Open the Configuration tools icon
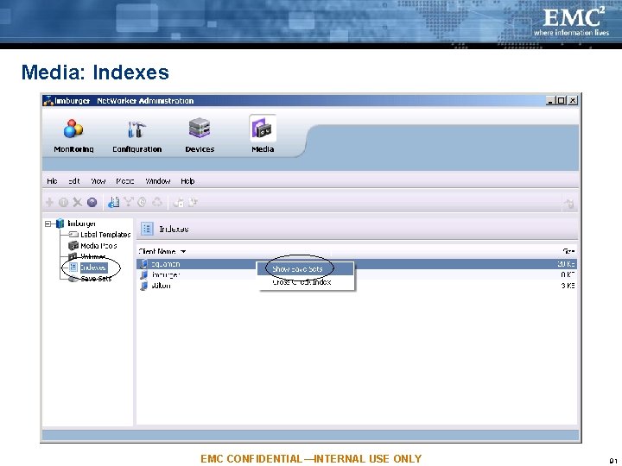The height and width of the screenshot is (466, 622). (x=136, y=129)
